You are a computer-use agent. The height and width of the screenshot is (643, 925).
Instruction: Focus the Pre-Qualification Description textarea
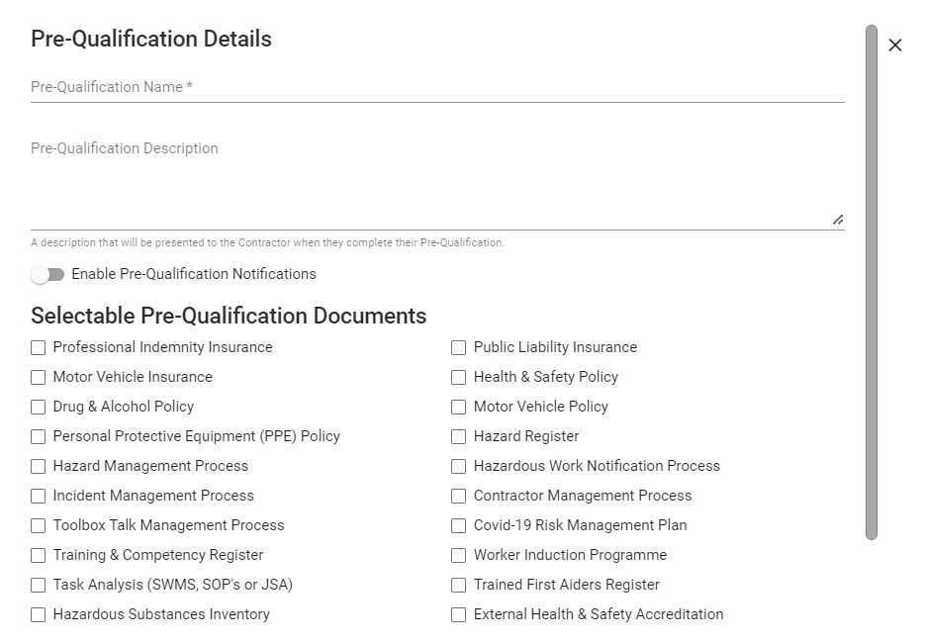(437, 182)
